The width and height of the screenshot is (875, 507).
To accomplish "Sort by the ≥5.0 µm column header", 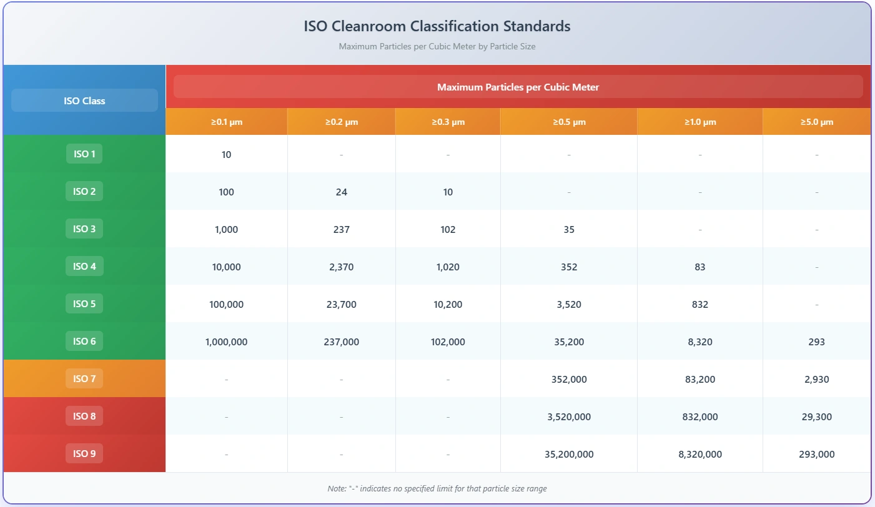I will point(816,121).
